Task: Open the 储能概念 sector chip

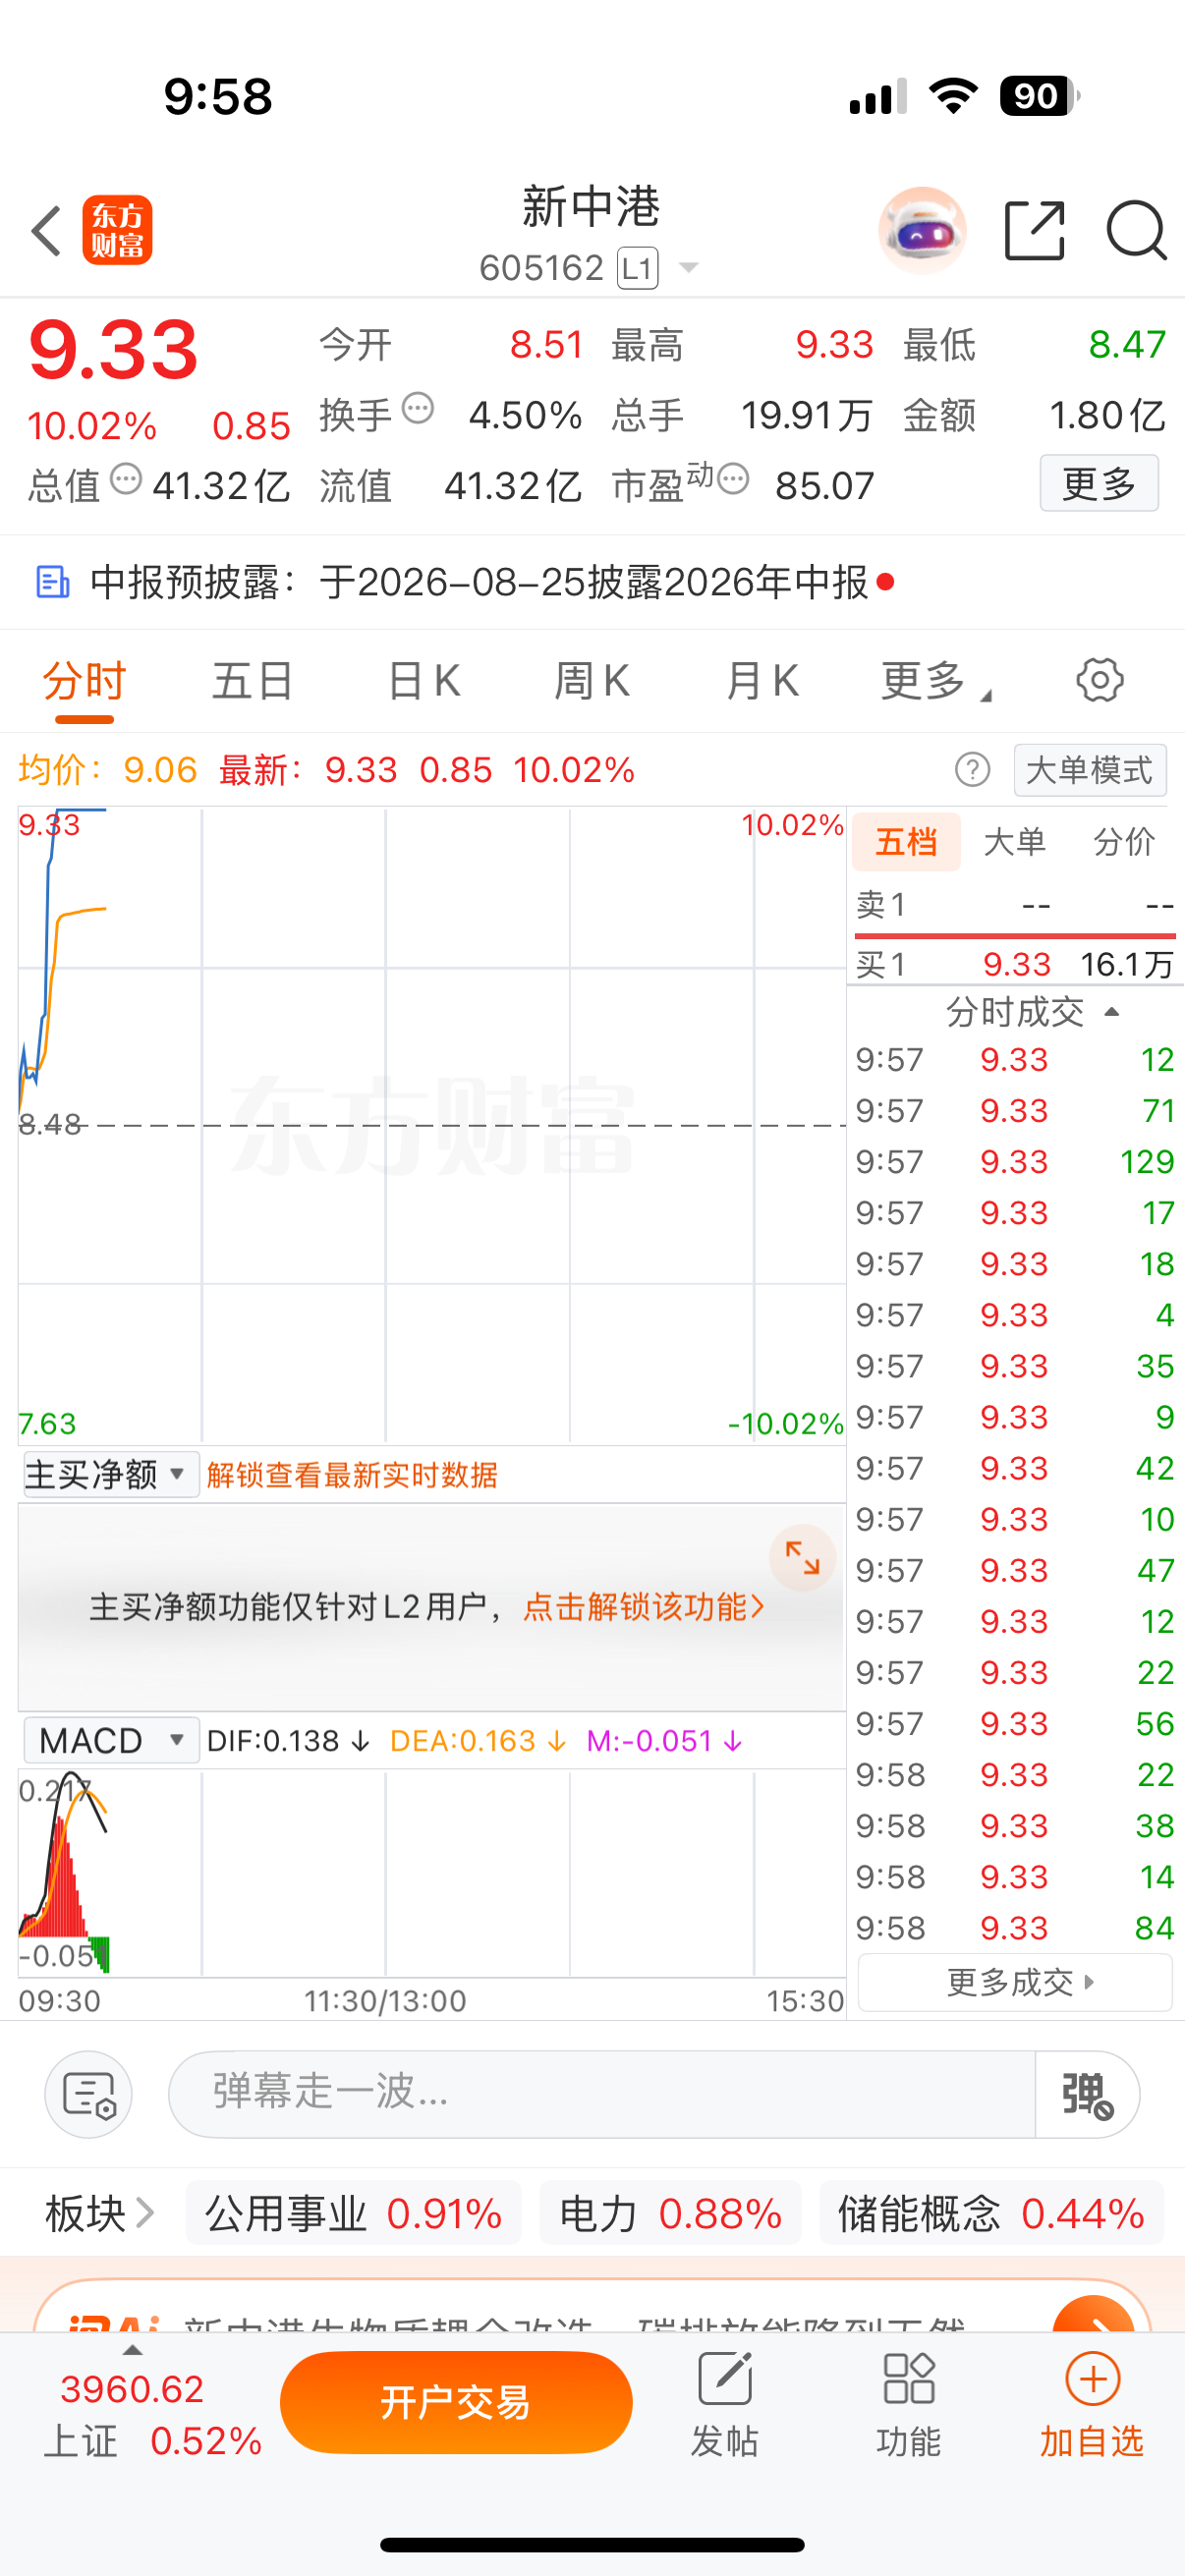Action: (991, 2214)
